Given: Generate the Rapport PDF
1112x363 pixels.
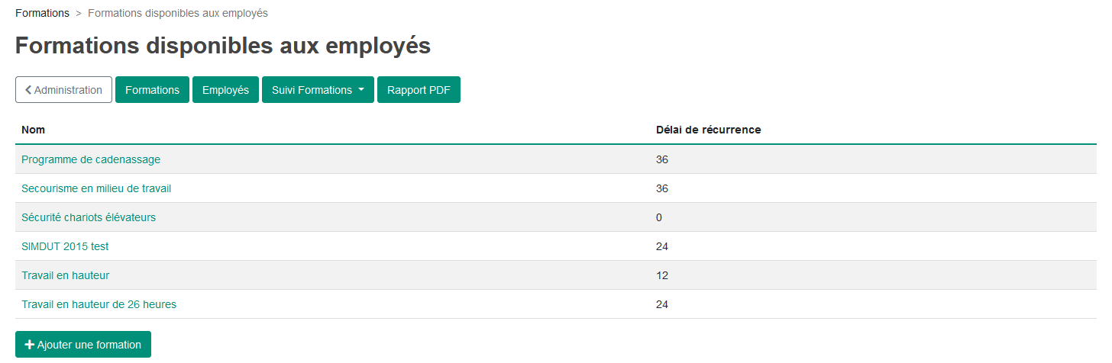Looking at the screenshot, I should (419, 90).
